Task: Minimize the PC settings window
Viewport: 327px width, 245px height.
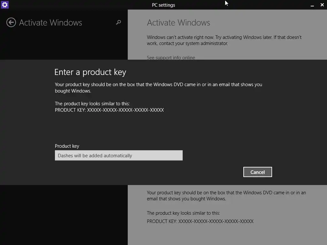Action: point(312,5)
